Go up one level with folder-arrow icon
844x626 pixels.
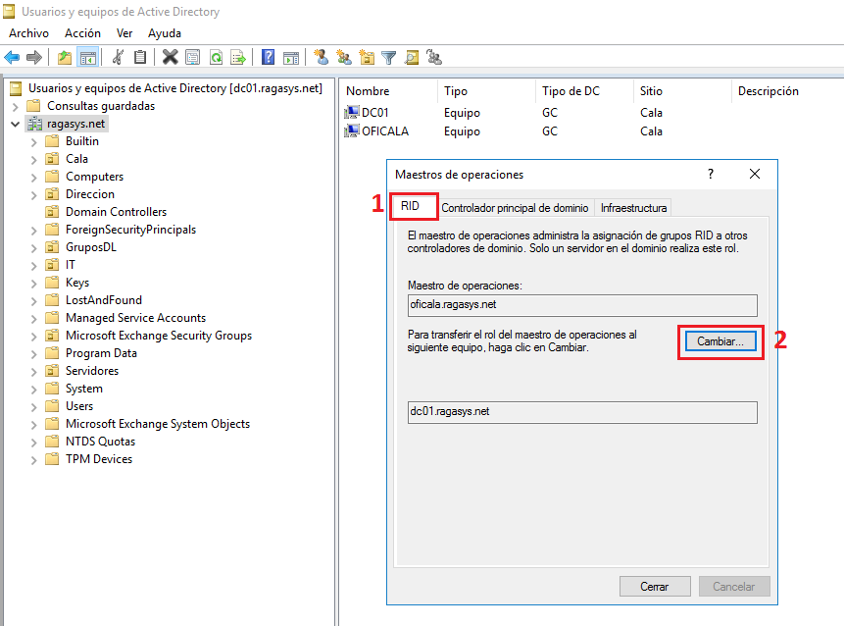click(x=65, y=57)
